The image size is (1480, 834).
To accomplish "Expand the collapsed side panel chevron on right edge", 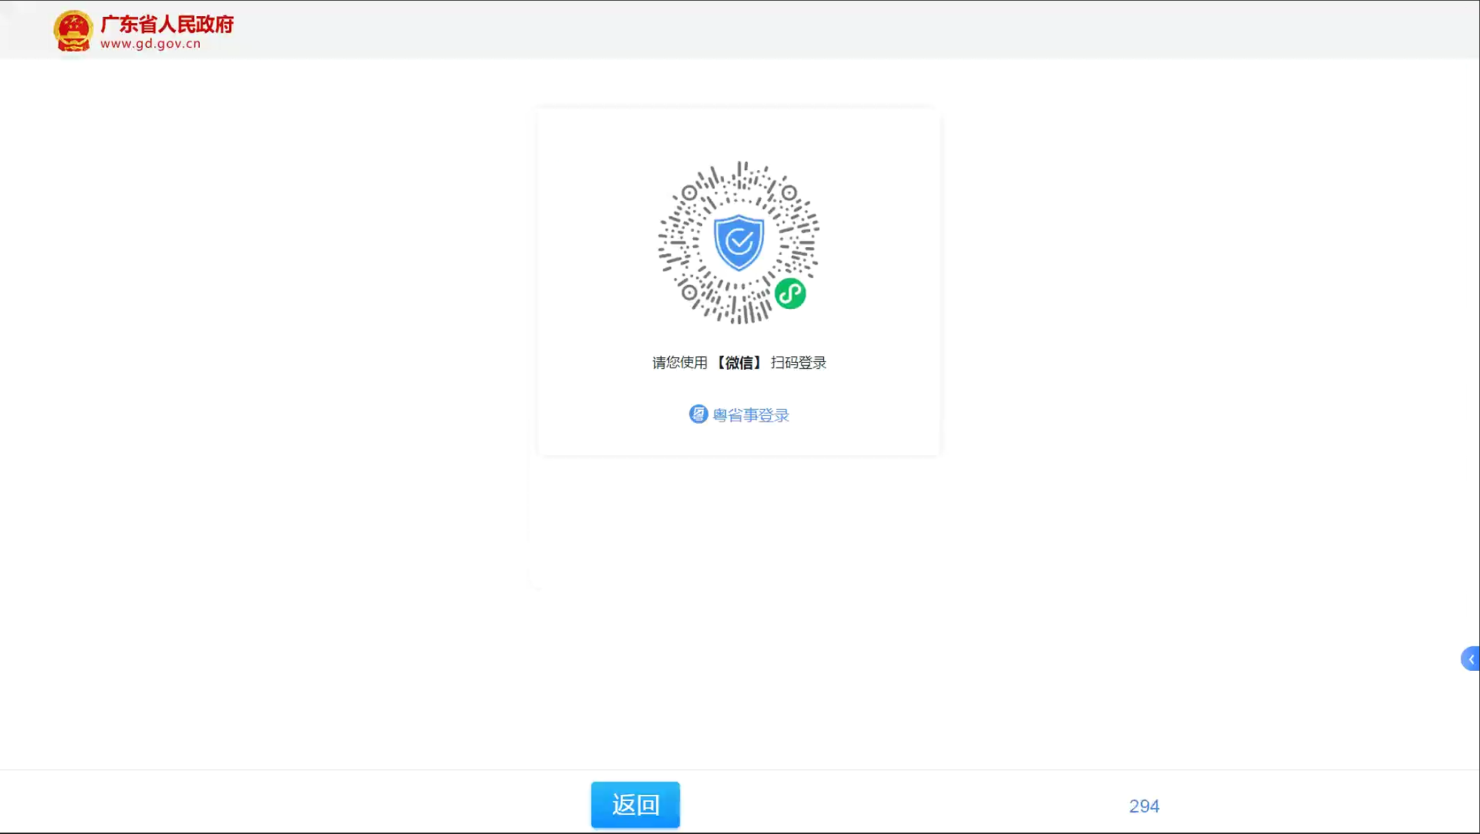I will (x=1469, y=658).
